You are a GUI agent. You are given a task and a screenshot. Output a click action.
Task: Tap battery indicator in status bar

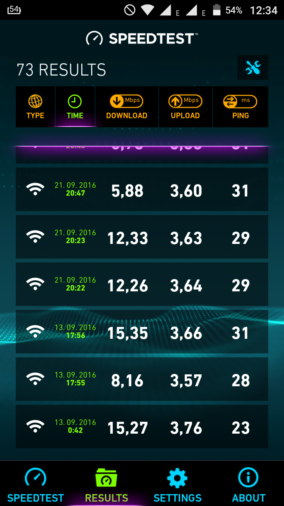coord(217,10)
